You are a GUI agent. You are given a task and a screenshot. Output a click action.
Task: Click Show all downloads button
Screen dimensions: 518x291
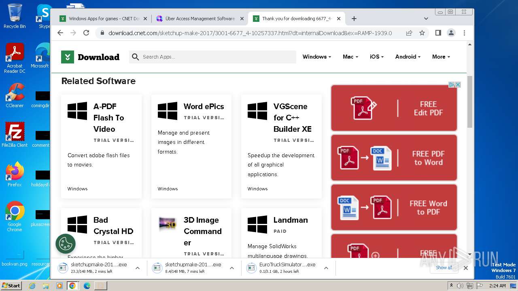(x=444, y=268)
